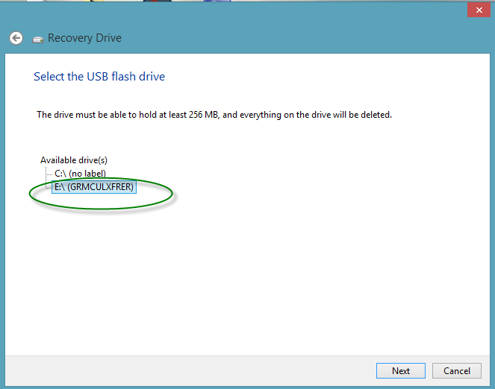The width and height of the screenshot is (495, 389).
Task: Cancel the recovery drive wizard
Action: 456,370
